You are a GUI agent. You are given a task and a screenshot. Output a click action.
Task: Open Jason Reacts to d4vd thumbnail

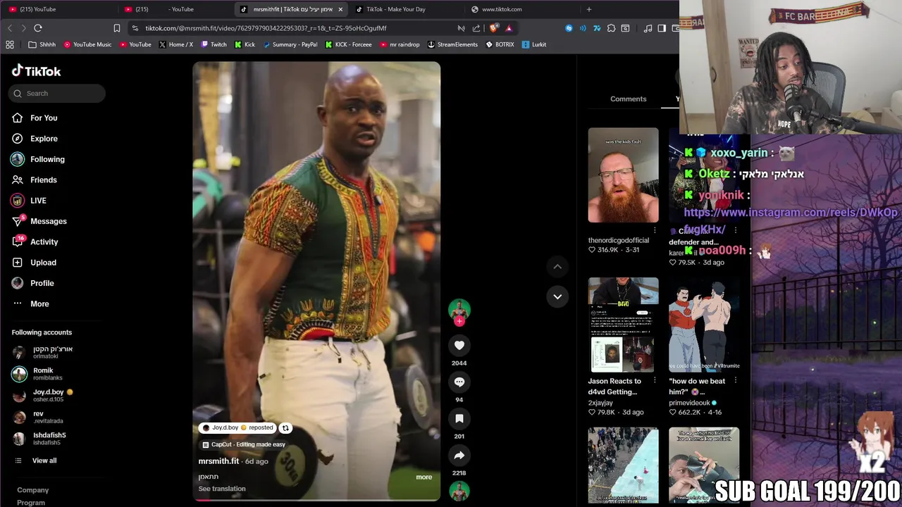[x=624, y=325]
